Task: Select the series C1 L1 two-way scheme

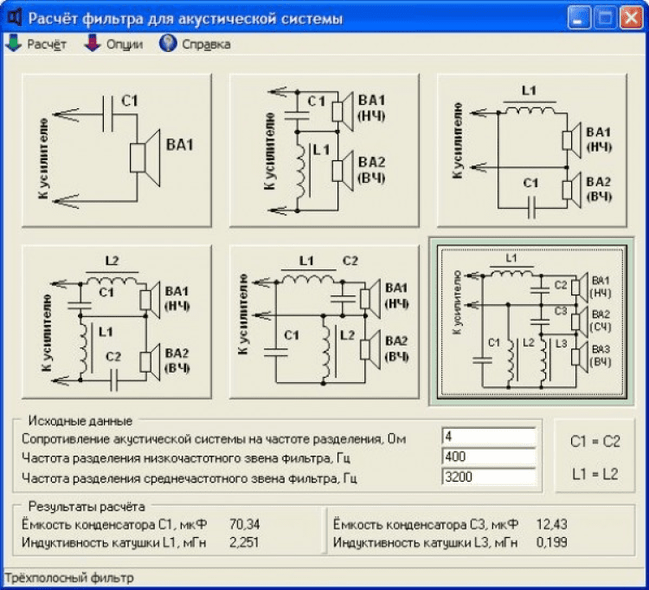Action: [x=324, y=151]
